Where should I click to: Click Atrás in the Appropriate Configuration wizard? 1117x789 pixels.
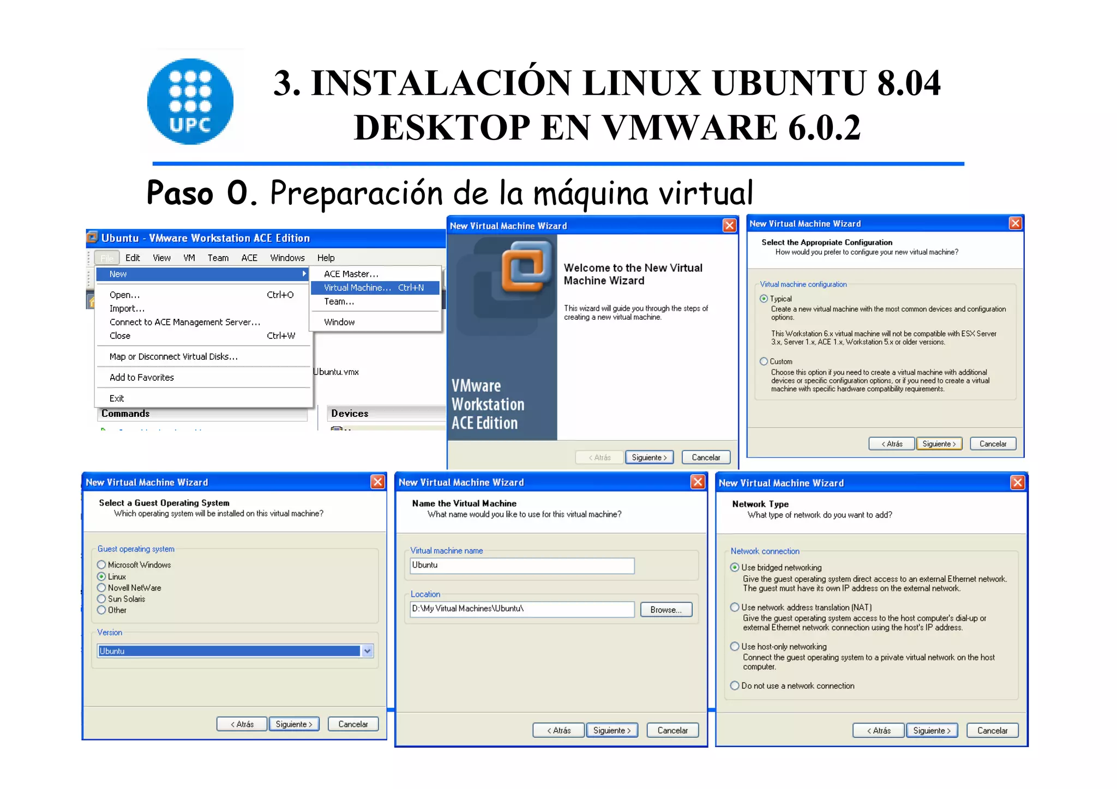click(x=892, y=444)
